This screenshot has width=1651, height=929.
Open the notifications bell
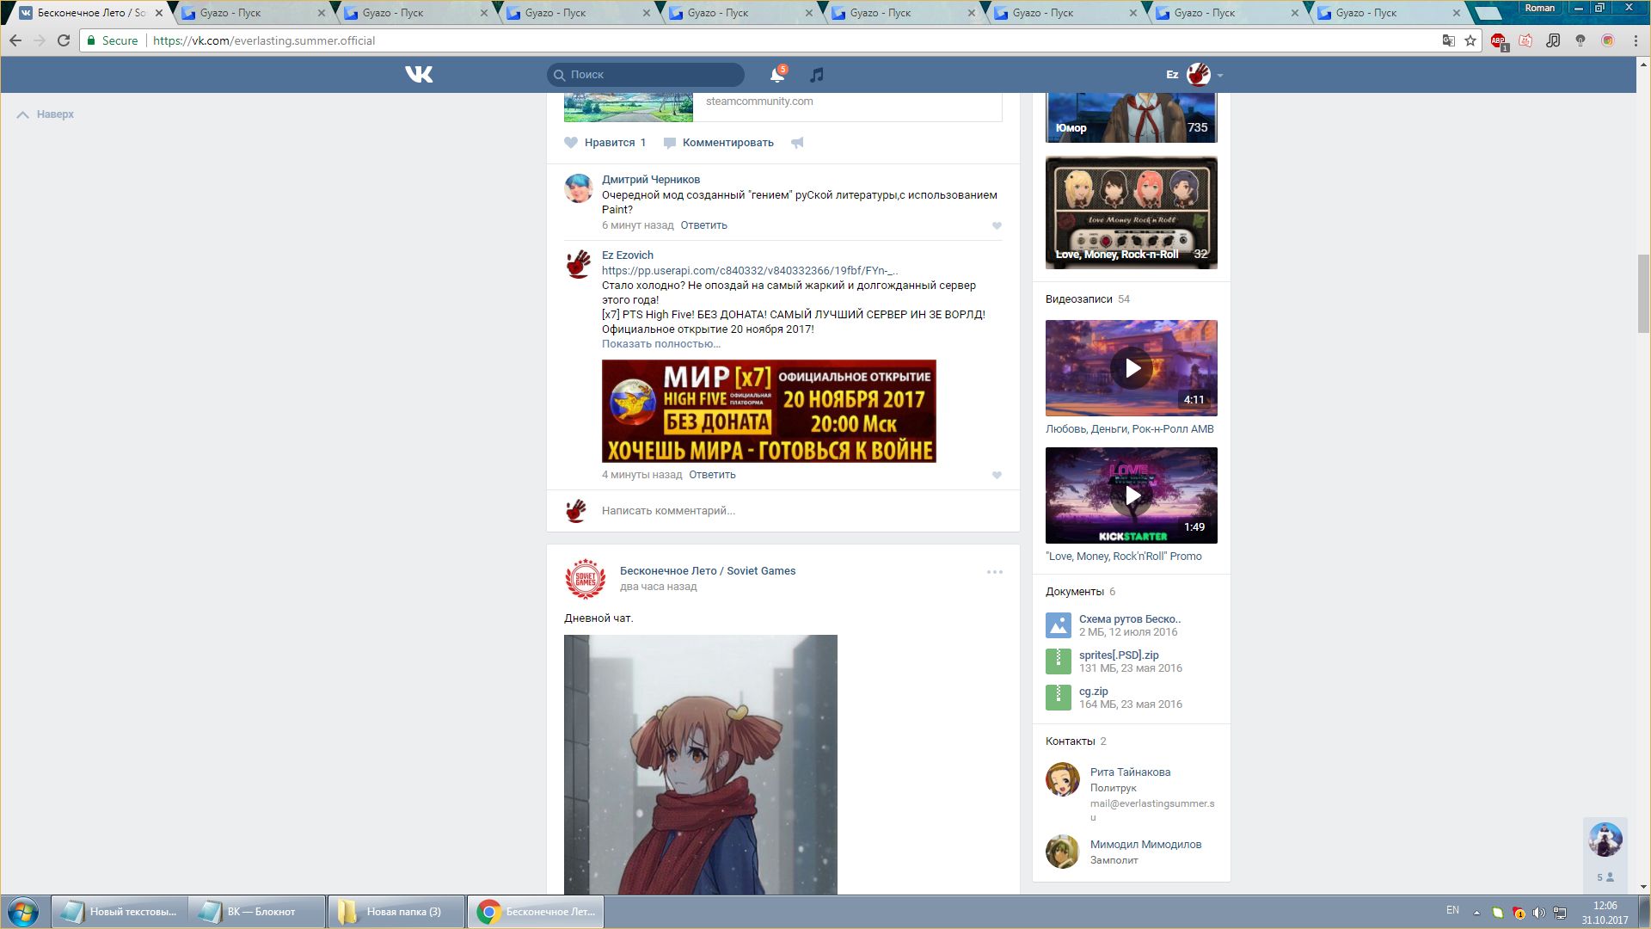[776, 75]
